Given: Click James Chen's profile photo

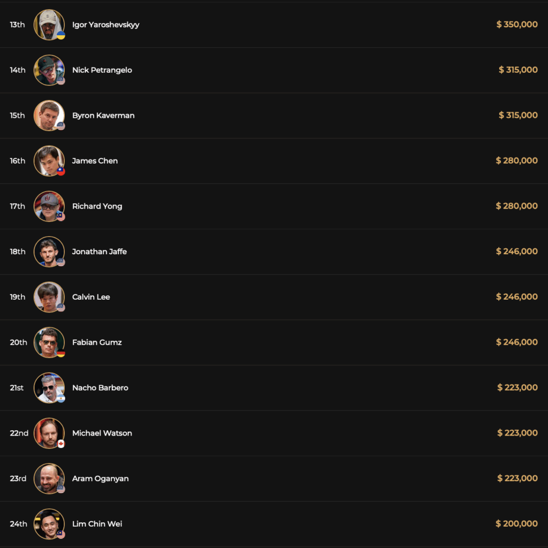Looking at the screenshot, I should 49,161.
